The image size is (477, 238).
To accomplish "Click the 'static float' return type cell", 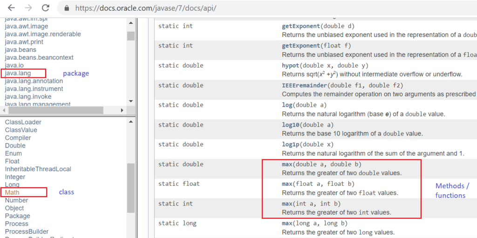I will pyautogui.click(x=179, y=184).
